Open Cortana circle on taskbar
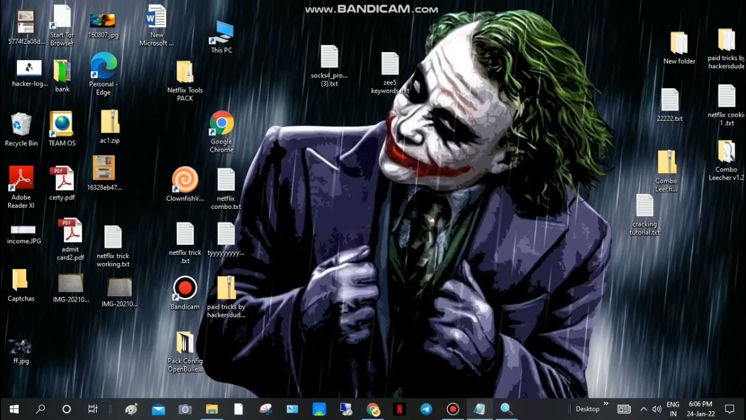The image size is (746, 420). click(66, 409)
